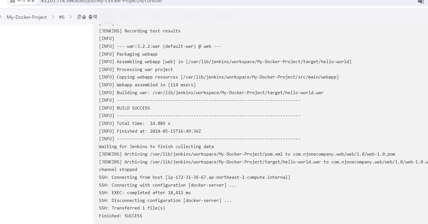Click the Archiving pom.xml log line

click(x=247, y=154)
